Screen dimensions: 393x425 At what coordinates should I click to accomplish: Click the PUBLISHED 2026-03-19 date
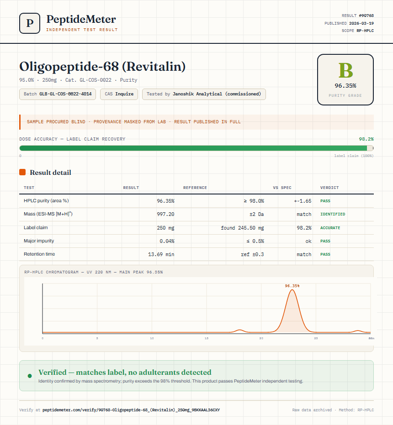349,23
